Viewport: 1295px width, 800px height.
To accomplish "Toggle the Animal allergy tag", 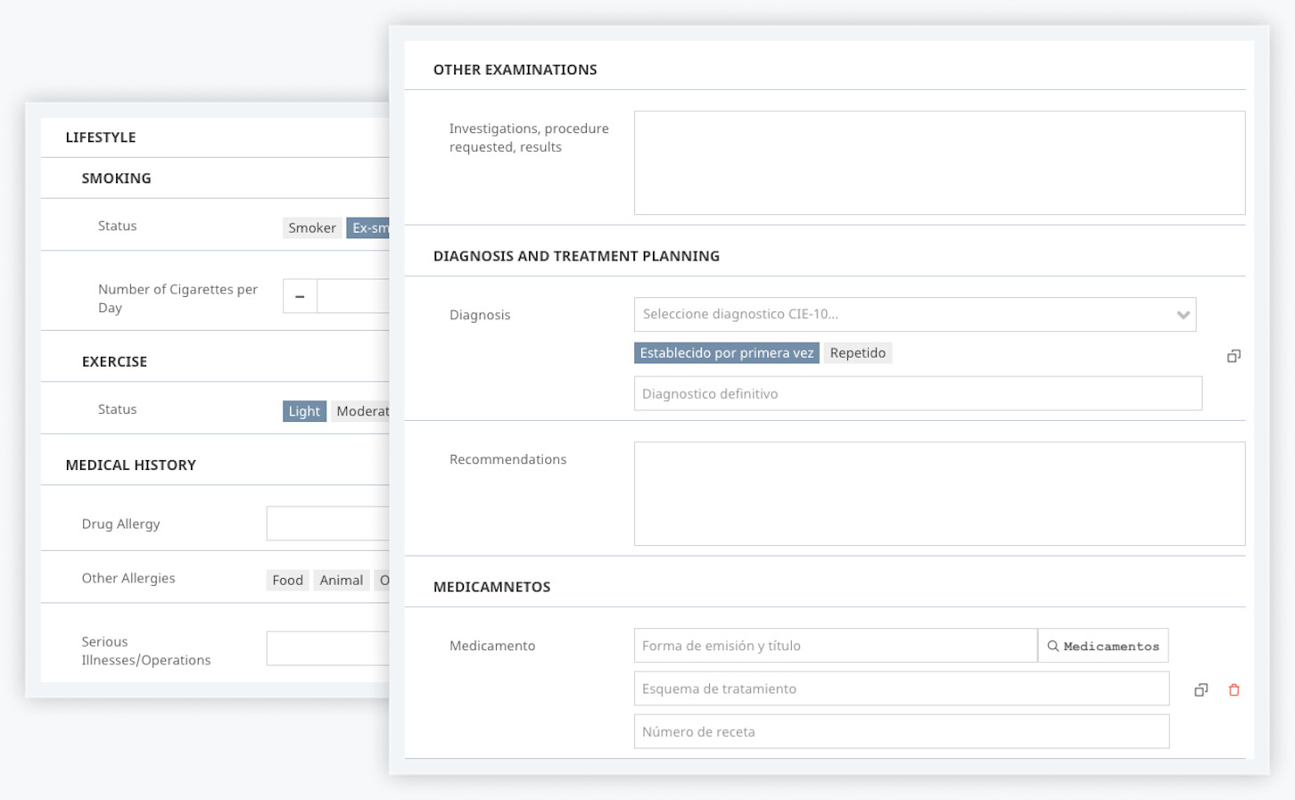I will pos(342,580).
